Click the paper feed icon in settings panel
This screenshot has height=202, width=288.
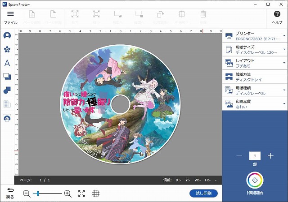pos(229,77)
